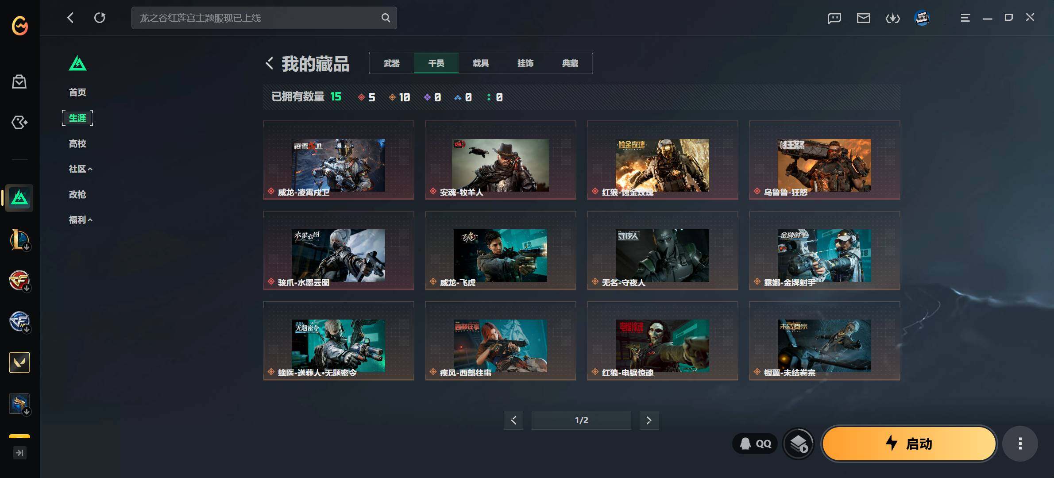
Task: Go to the previous collection page
Action: click(x=513, y=420)
